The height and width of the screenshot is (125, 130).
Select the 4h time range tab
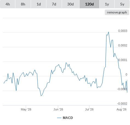(x=8, y=4)
